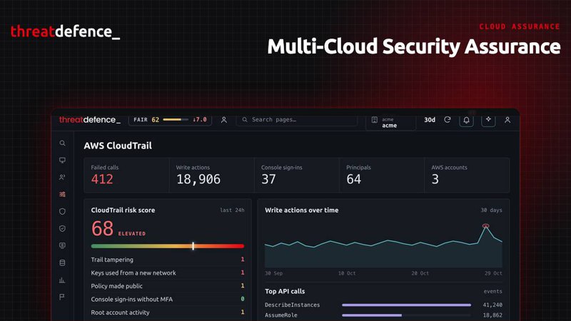Click the 41,240 events value

[492, 305]
